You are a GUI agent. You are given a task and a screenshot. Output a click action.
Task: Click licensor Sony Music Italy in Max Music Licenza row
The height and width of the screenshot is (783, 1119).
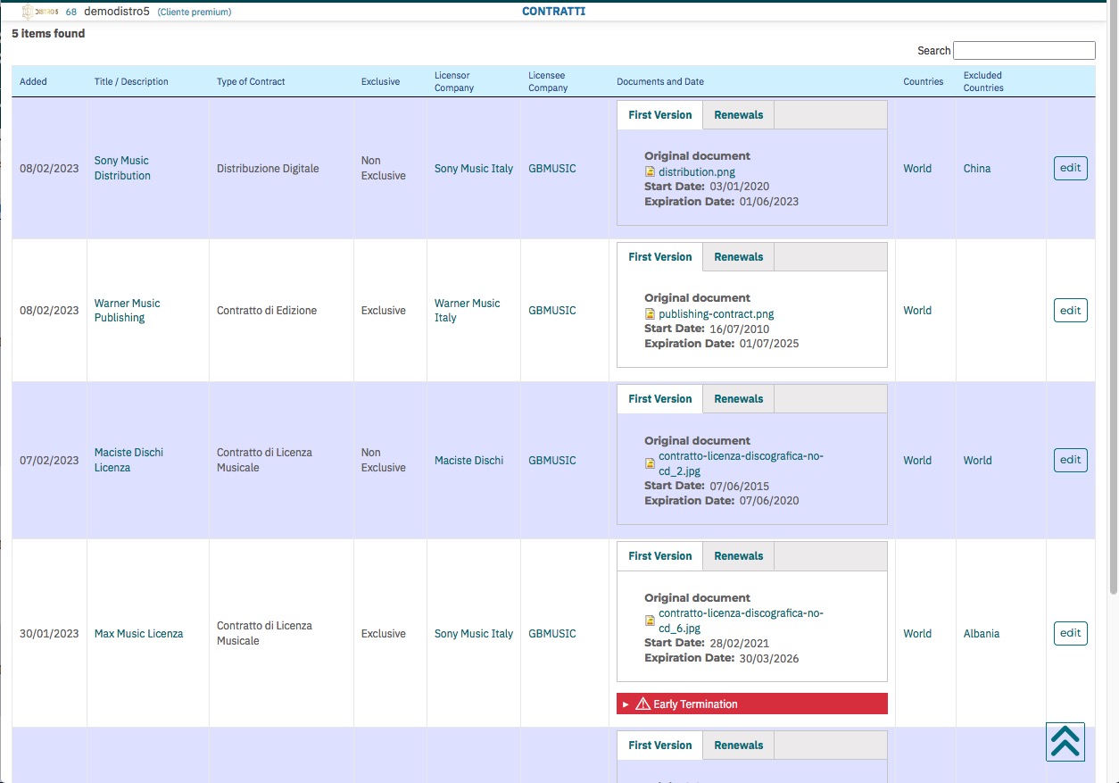(x=474, y=634)
